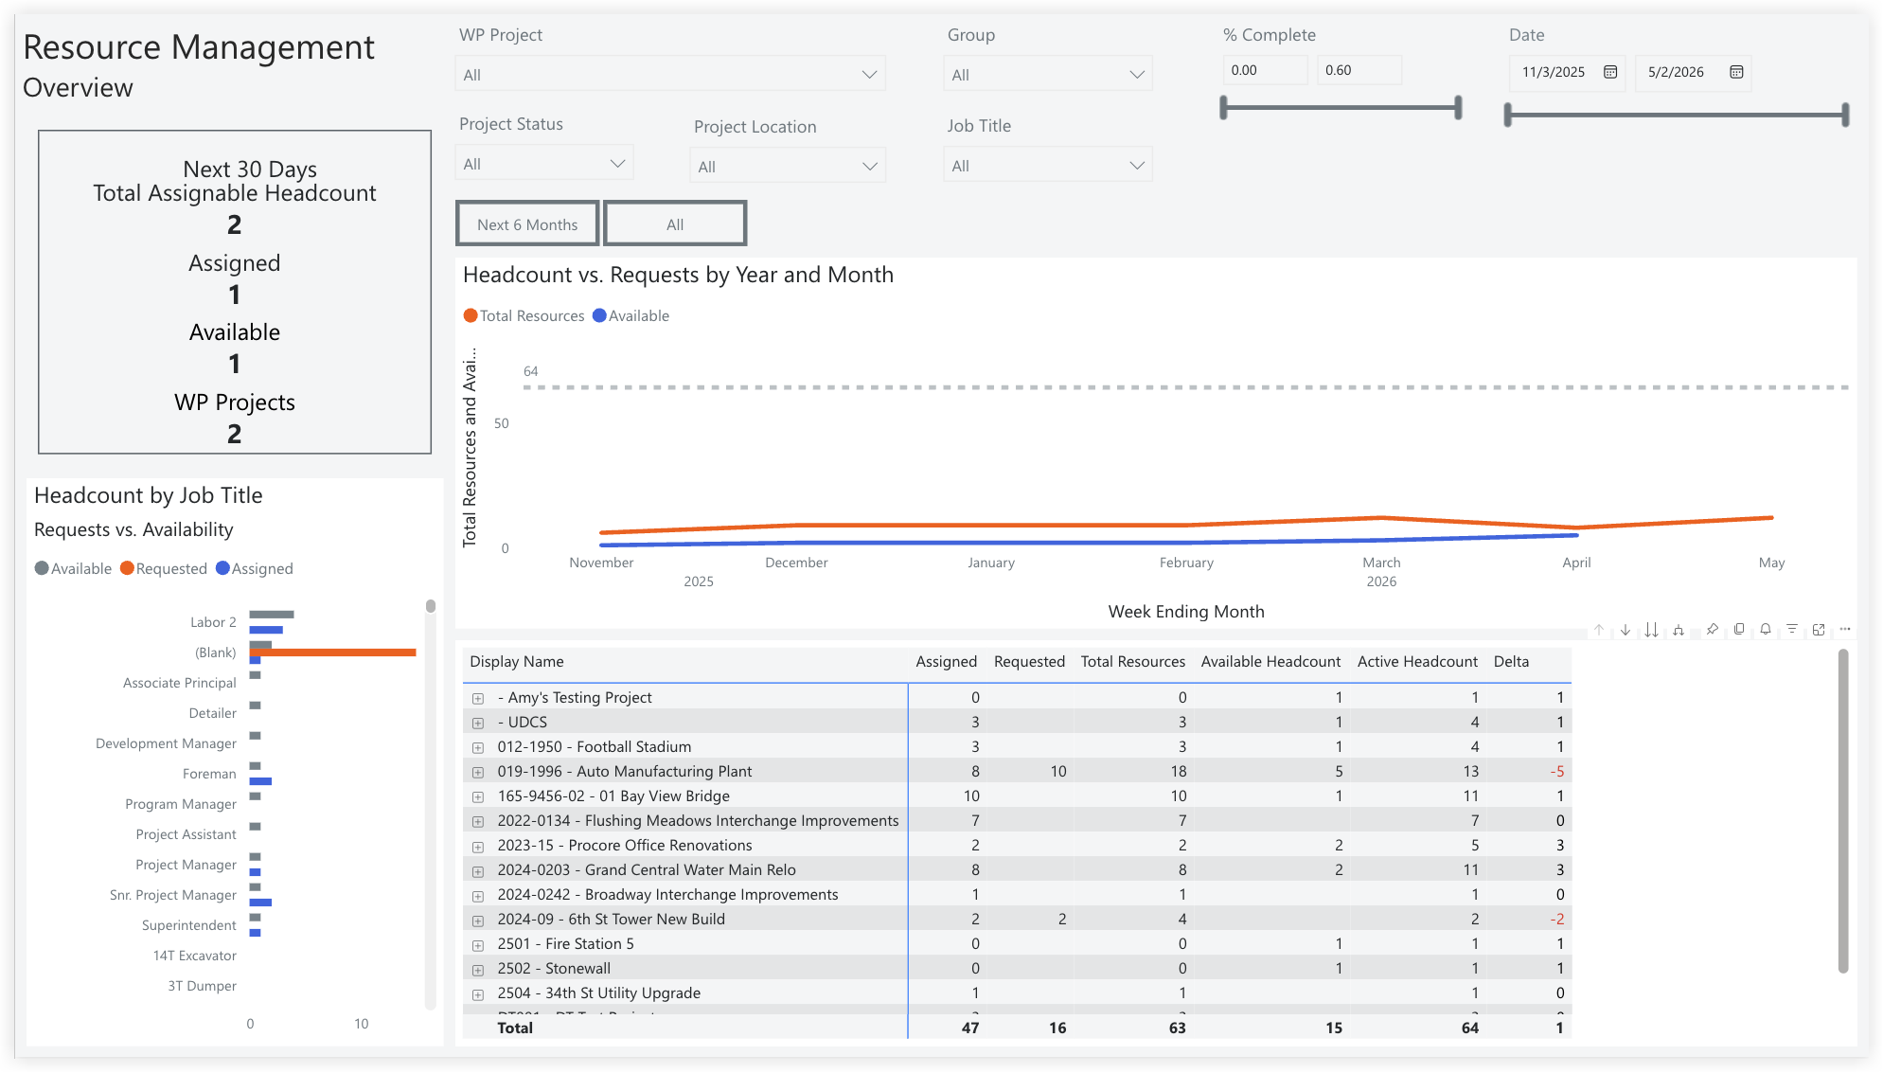This screenshot has width=1883, height=1073.
Task: Expand all rows one level down in matrix
Action: (1651, 630)
